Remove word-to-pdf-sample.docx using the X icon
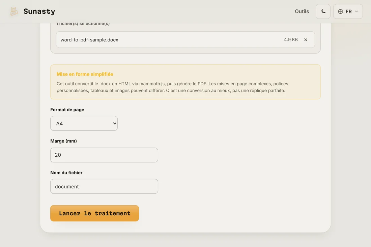Image resolution: width=371 pixels, height=247 pixels. pyautogui.click(x=306, y=40)
